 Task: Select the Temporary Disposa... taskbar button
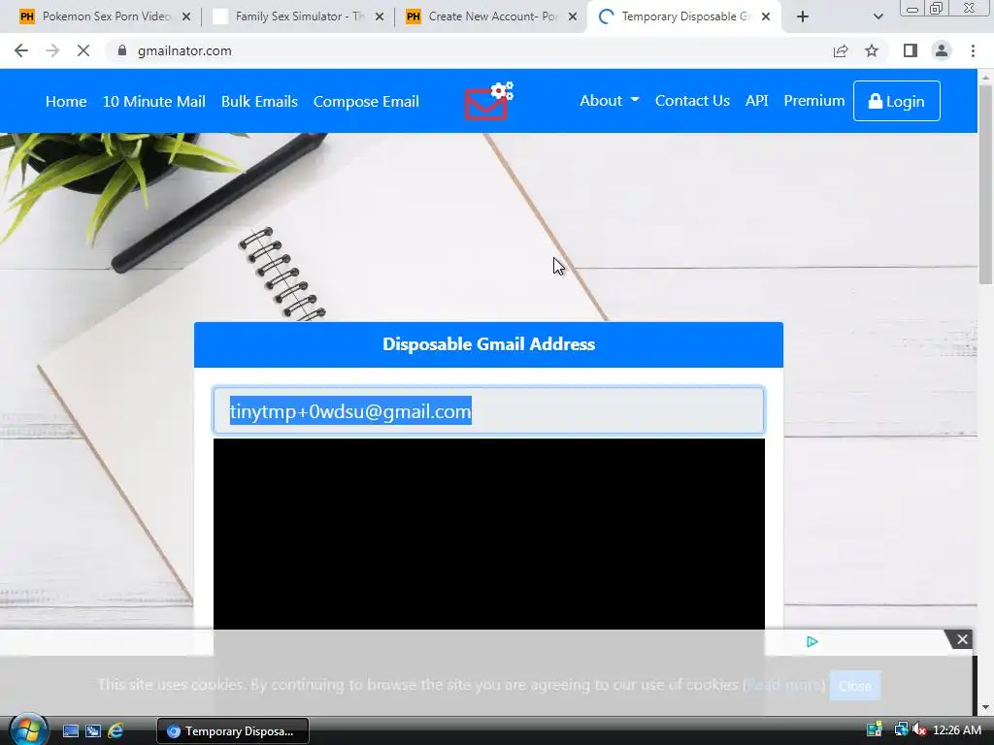[233, 731]
